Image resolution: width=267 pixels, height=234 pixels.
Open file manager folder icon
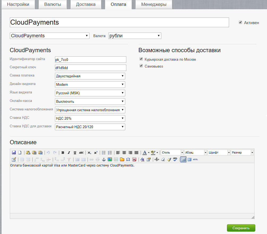(x=122, y=159)
